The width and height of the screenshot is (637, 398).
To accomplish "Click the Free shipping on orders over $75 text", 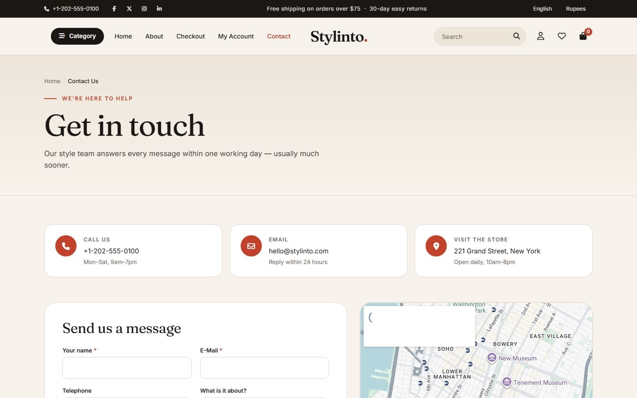I will click(314, 9).
